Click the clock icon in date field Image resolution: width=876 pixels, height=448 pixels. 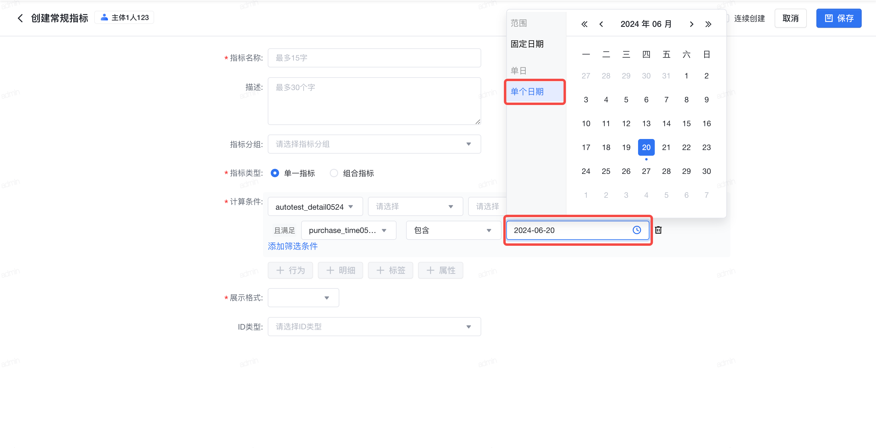637,230
